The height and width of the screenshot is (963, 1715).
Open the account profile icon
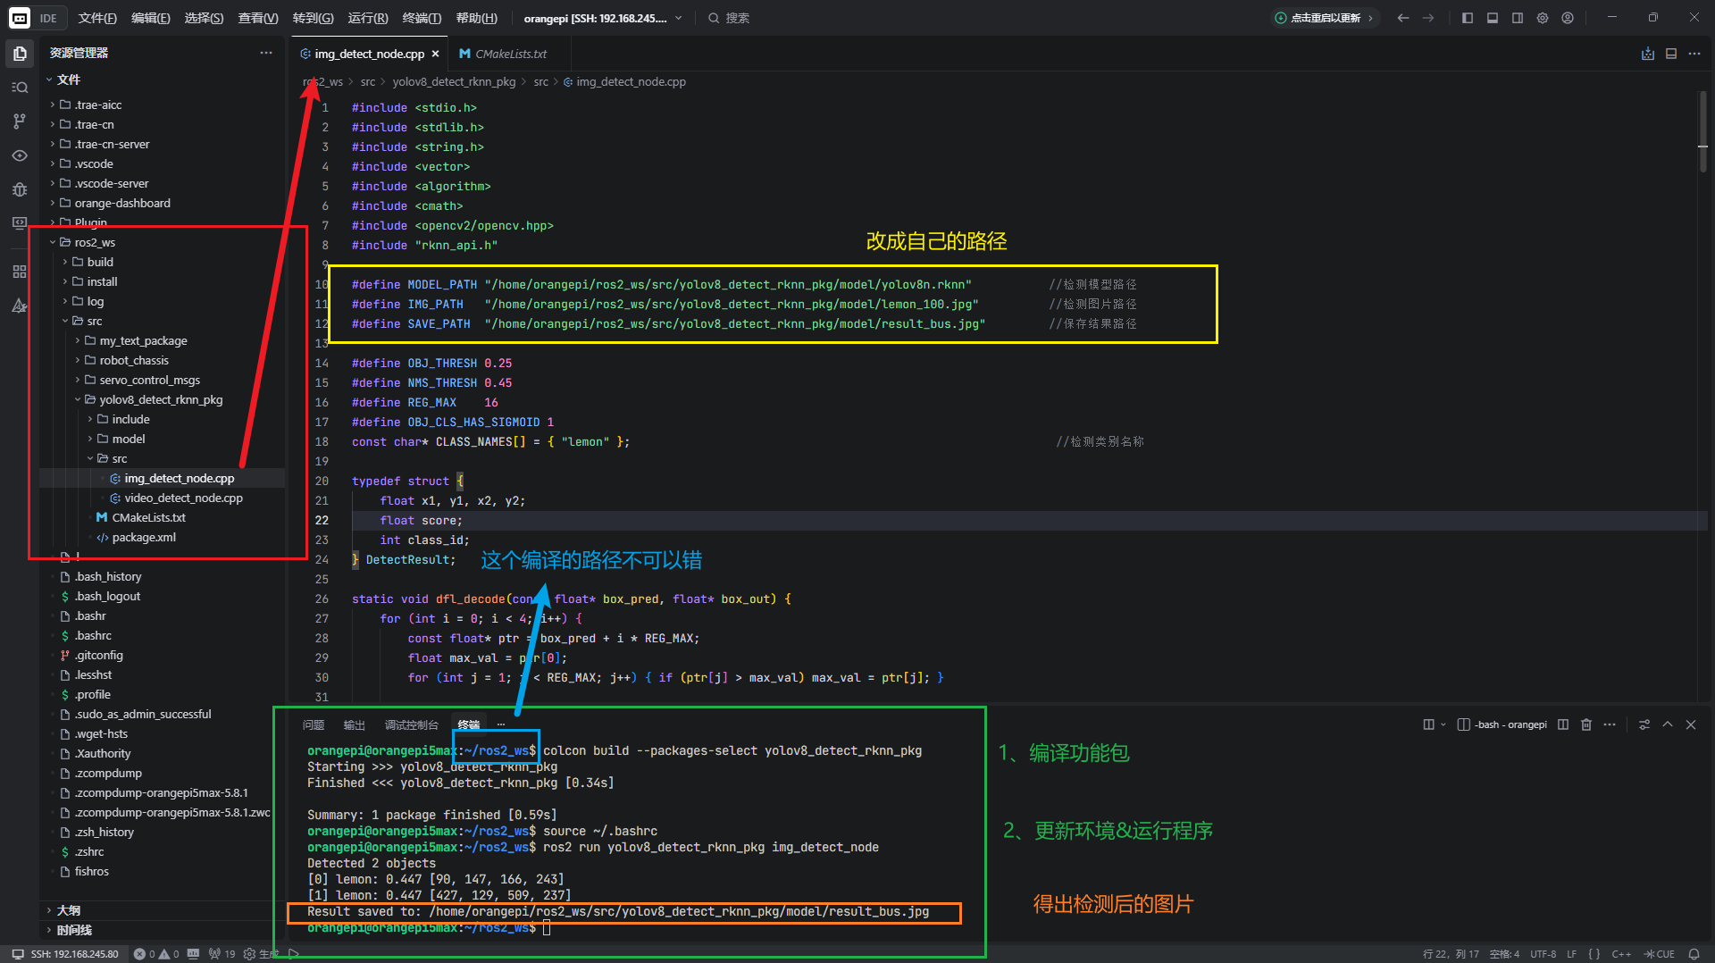1568,18
